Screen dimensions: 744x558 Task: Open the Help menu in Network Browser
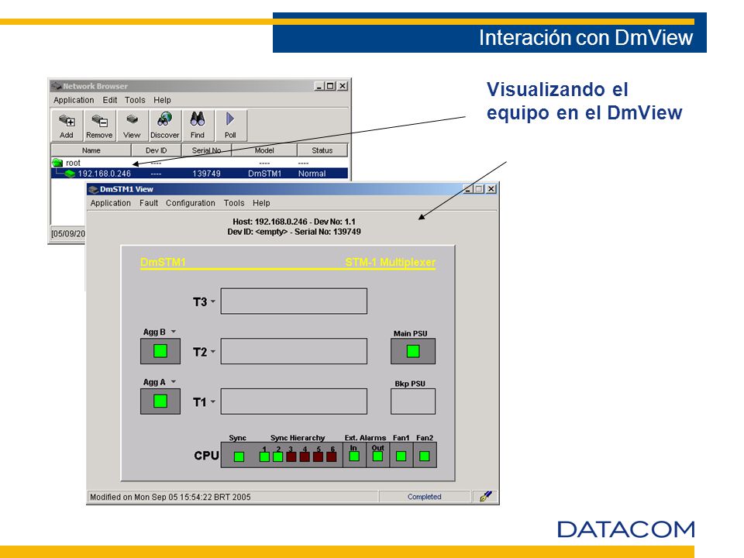pos(162,100)
